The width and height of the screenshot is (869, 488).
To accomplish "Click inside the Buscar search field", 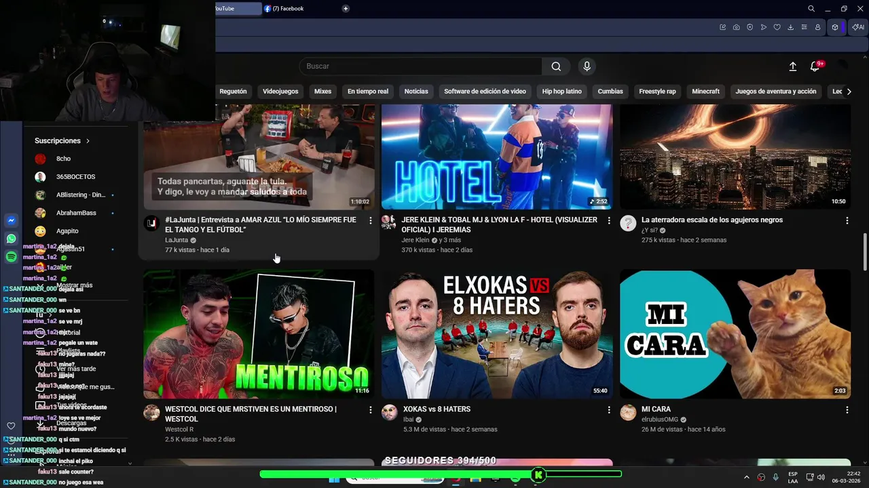I will pyautogui.click(x=421, y=66).
